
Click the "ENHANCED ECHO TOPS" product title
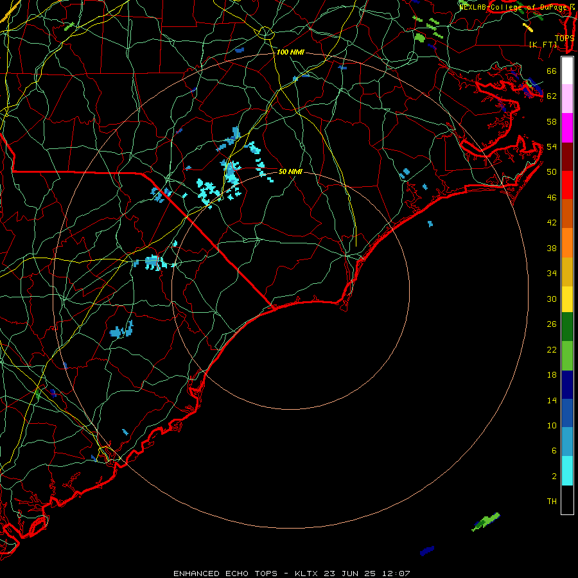[225, 574]
